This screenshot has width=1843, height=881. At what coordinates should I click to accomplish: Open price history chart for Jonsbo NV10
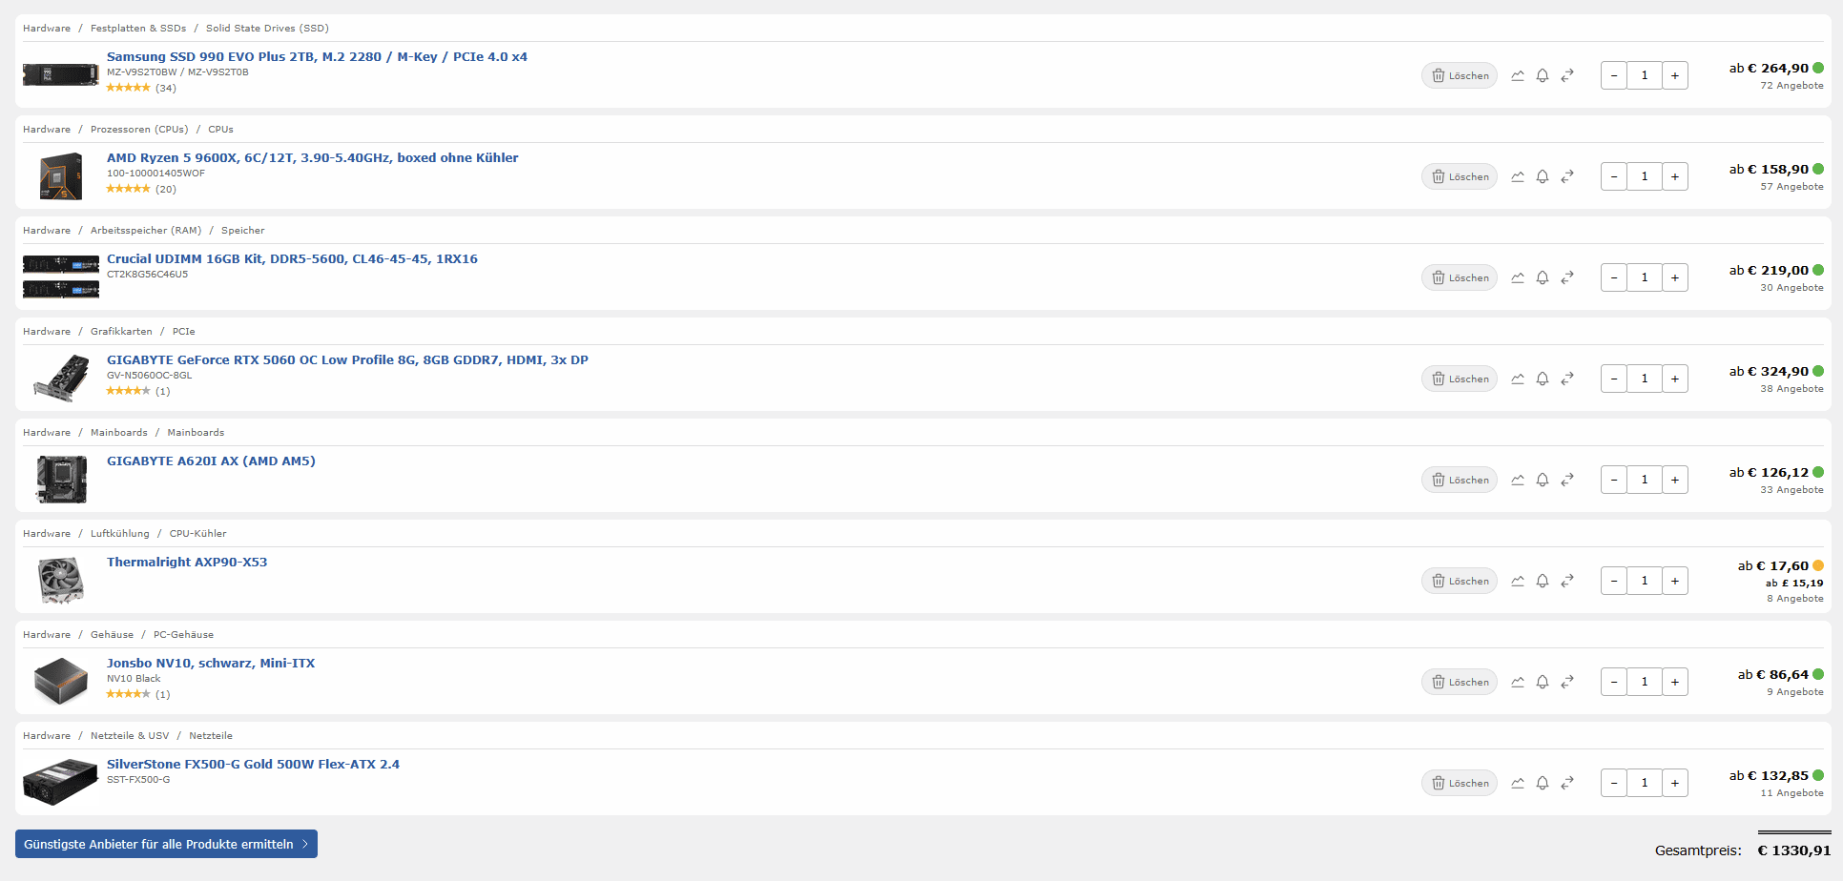[1518, 682]
